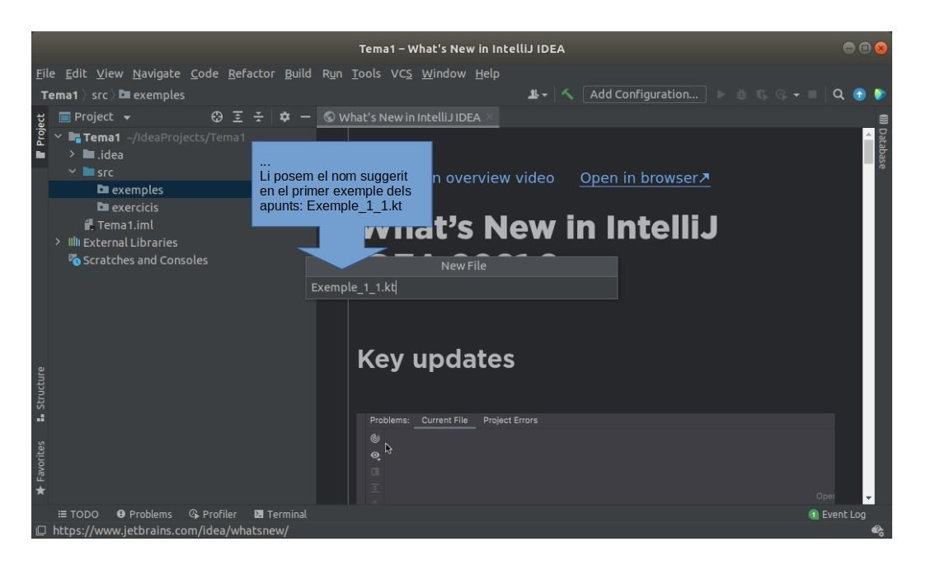Click the Add Configuration button
926x570 pixels.
click(644, 95)
